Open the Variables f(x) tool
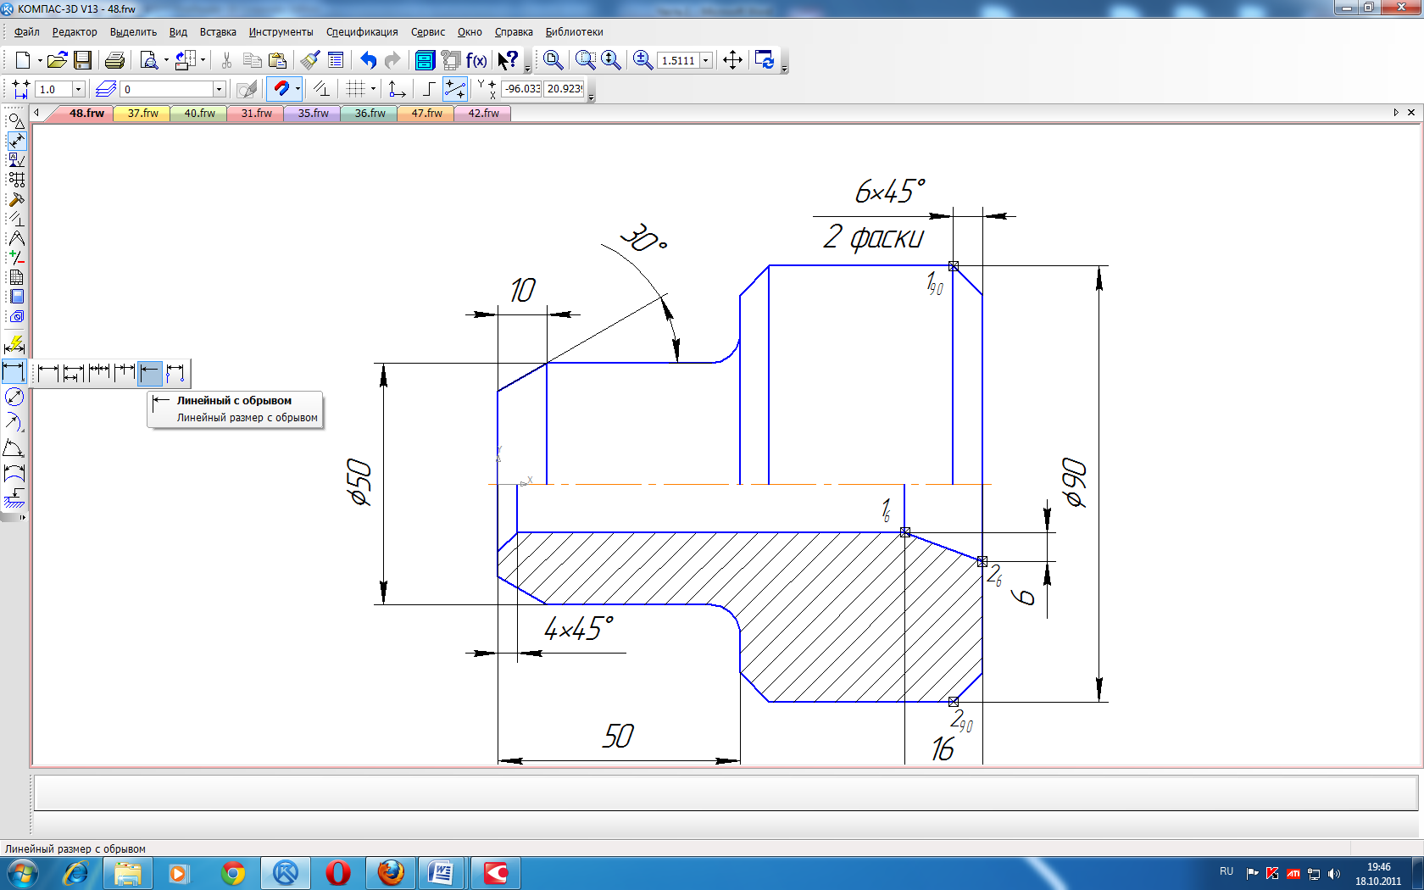Viewport: 1424px width, 890px height. (476, 60)
